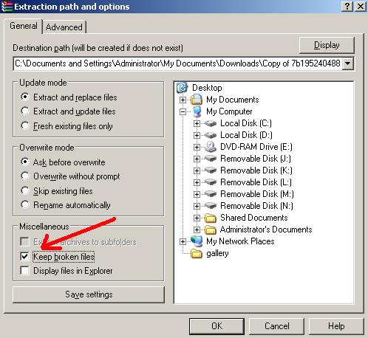Select Extract and replace files option
368x338 pixels.
[x=25, y=97]
